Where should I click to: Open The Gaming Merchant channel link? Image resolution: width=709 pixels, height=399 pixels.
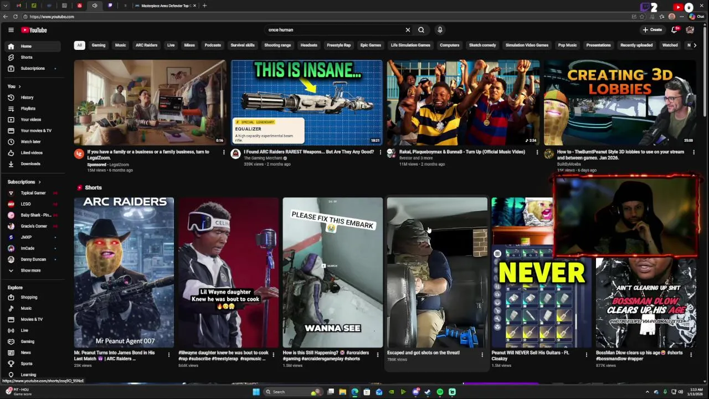pyautogui.click(x=263, y=158)
